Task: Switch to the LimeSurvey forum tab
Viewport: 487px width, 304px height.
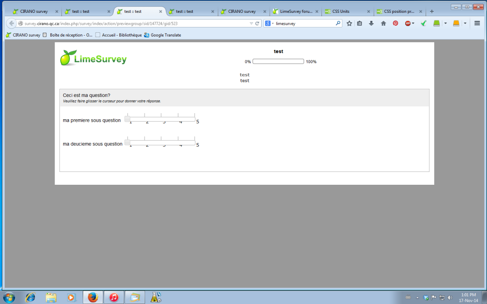Action: (295, 11)
